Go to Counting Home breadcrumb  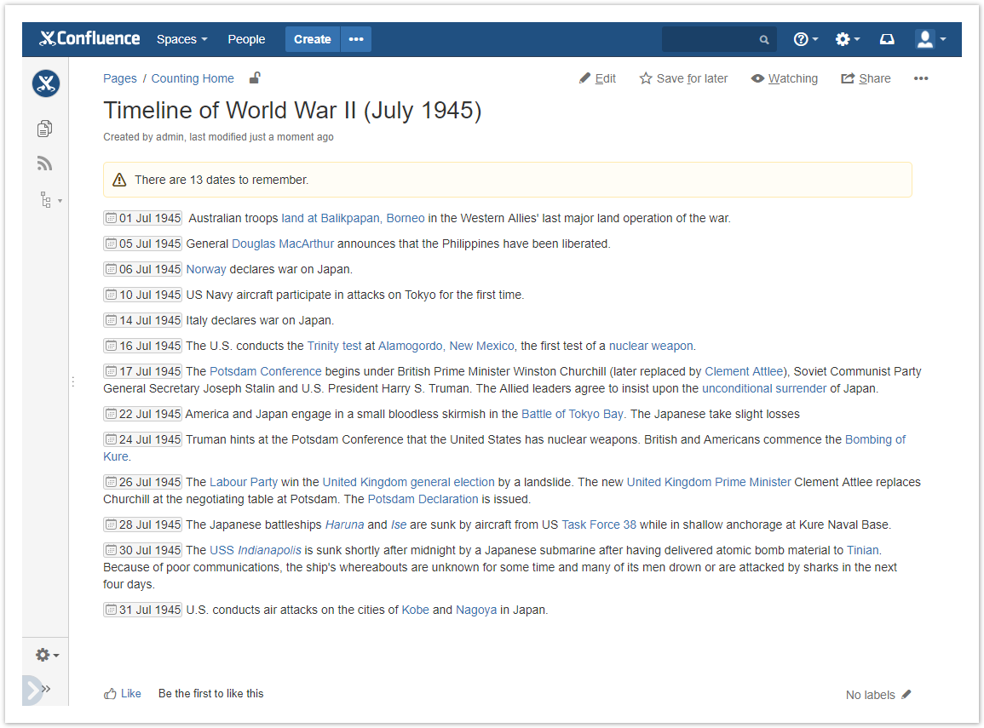[x=193, y=78]
